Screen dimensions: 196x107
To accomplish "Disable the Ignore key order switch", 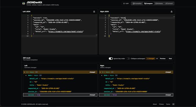I will point(111,58).
